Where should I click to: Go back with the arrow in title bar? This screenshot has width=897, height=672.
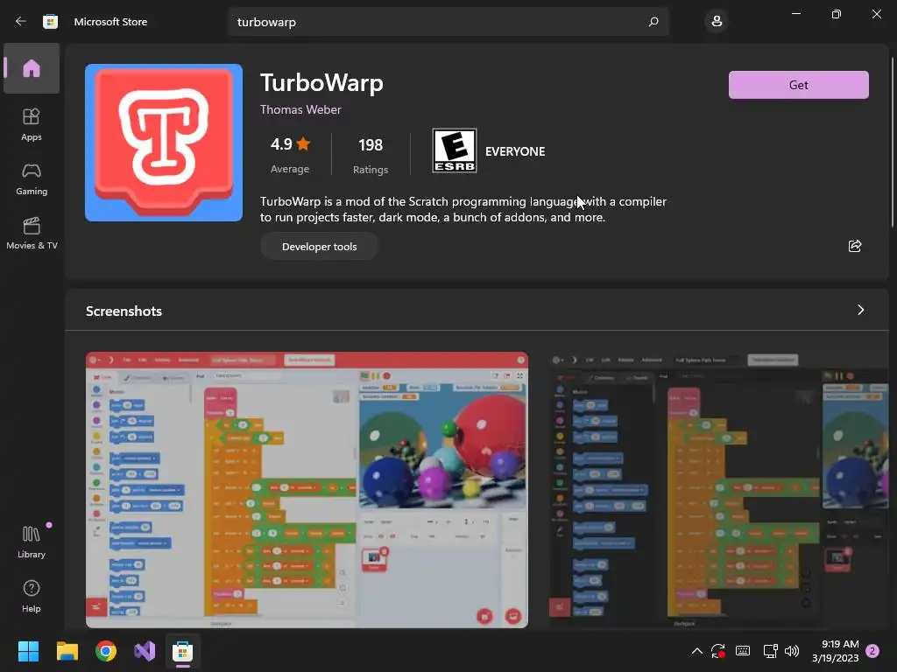pyautogui.click(x=21, y=21)
